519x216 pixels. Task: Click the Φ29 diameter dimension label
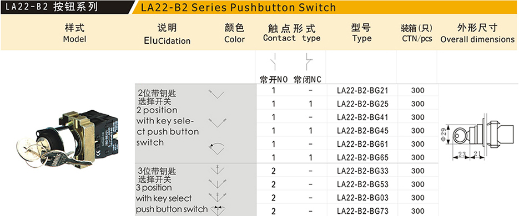click(444, 135)
